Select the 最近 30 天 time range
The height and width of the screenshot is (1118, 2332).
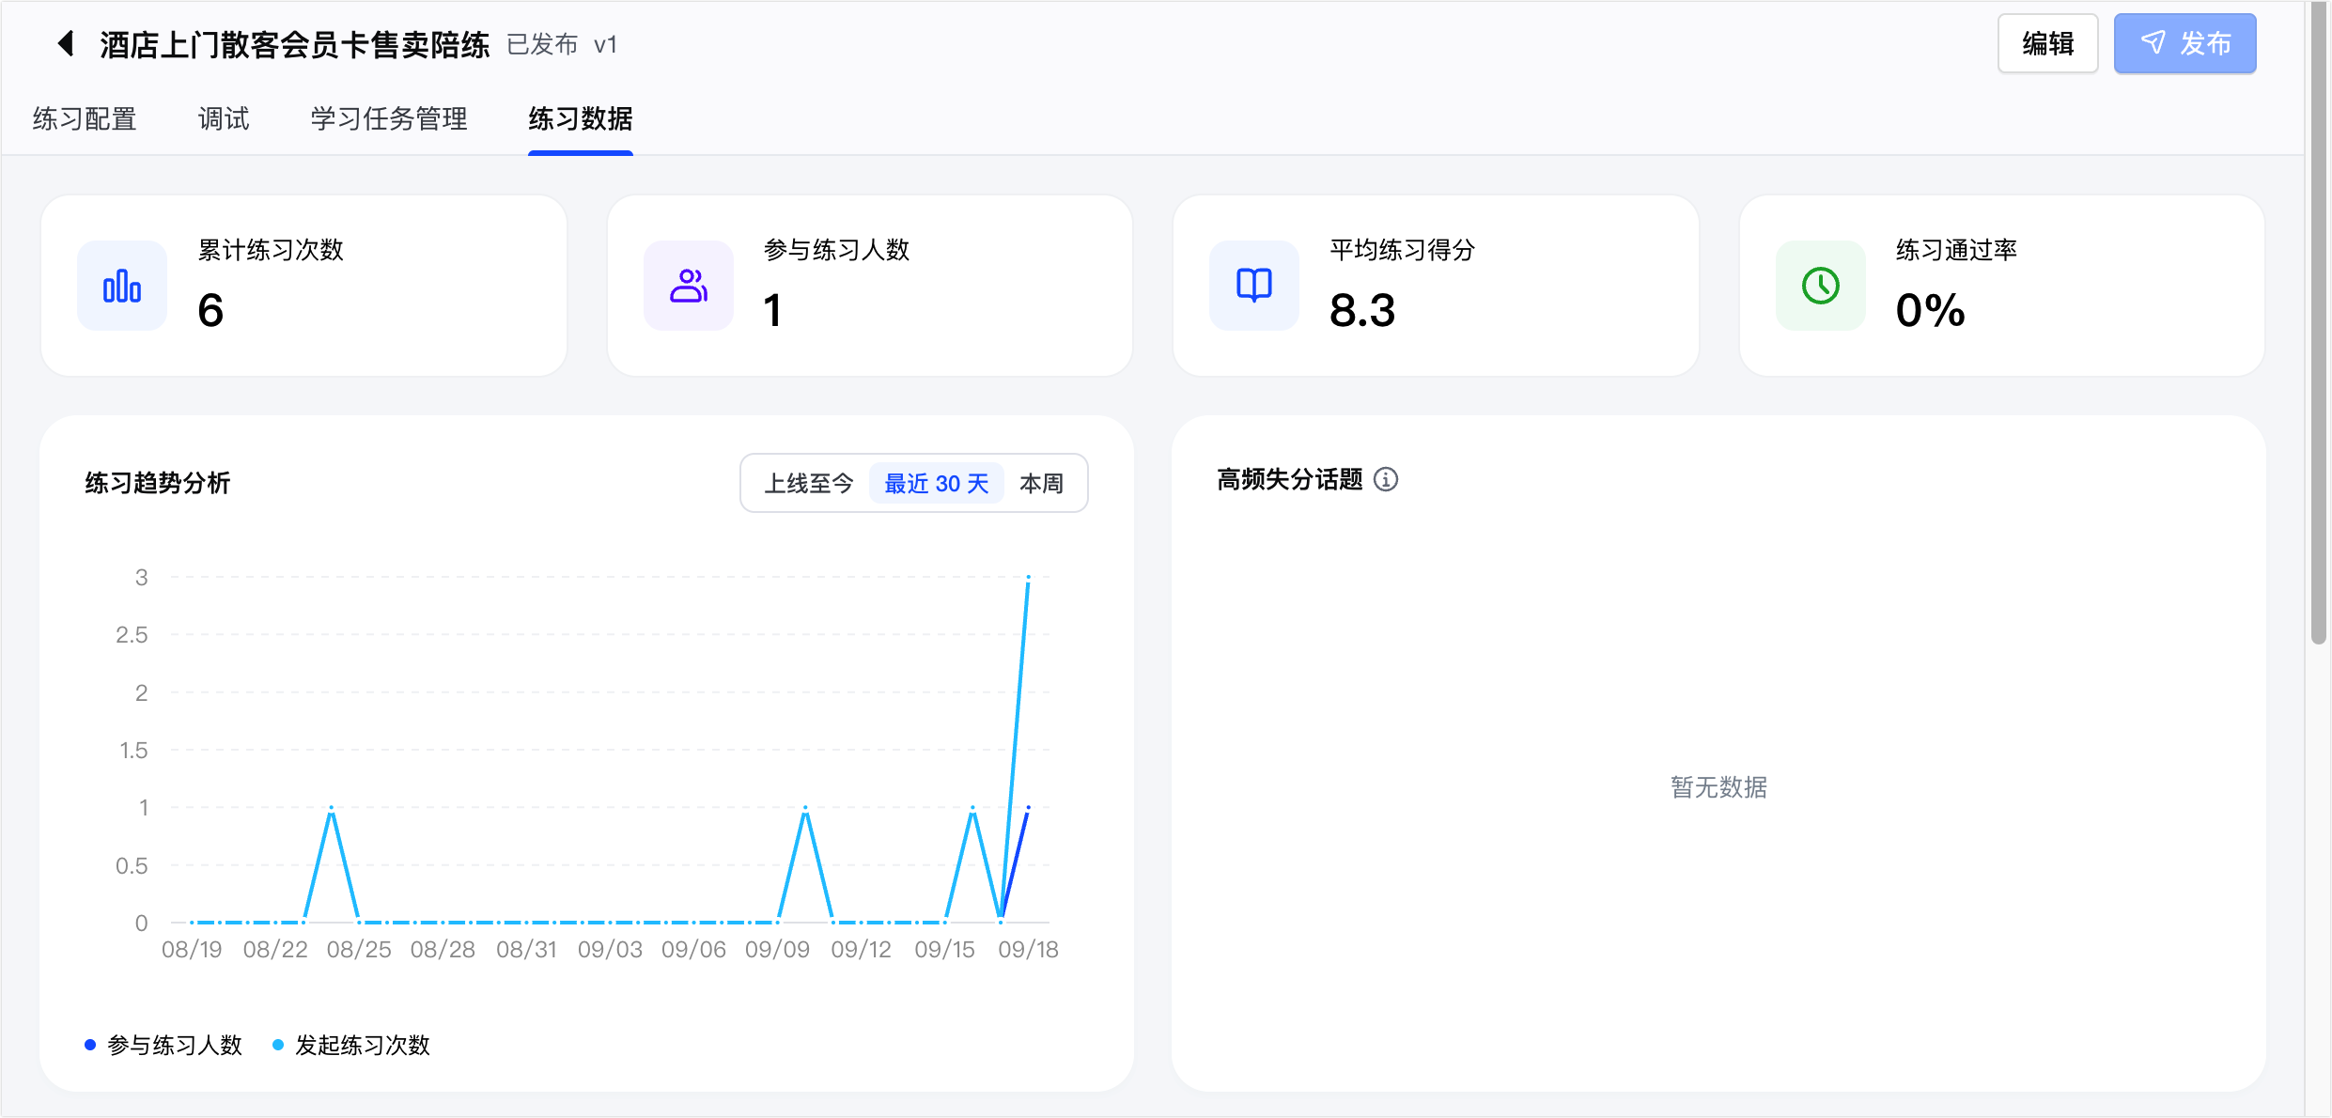point(937,484)
